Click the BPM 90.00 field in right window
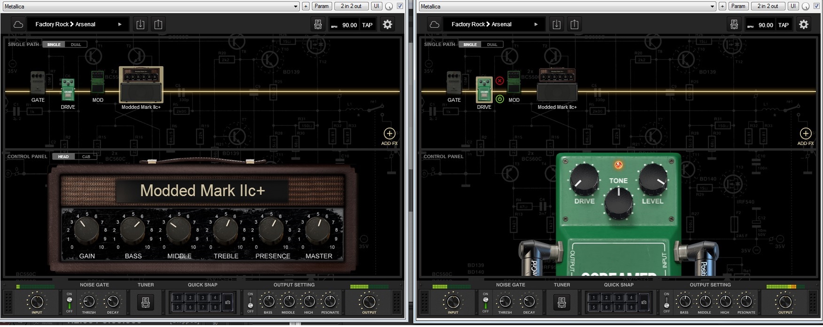Screen dimensions: 823x327 pyautogui.click(x=765, y=25)
